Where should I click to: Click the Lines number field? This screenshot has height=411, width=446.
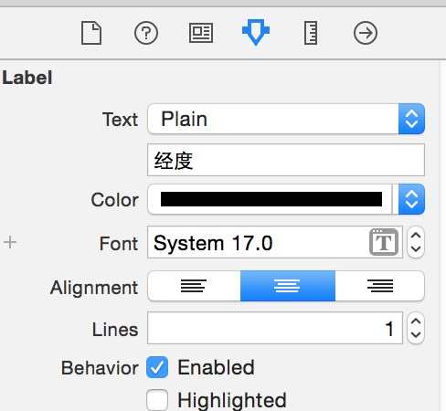click(x=275, y=328)
